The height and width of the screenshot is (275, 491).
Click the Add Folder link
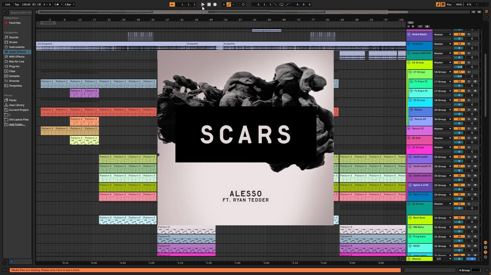[17, 125]
